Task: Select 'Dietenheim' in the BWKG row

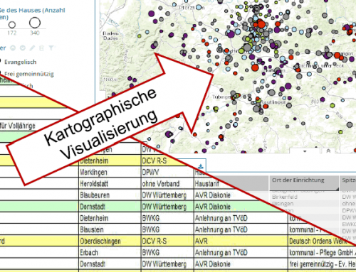Action: 110,218
